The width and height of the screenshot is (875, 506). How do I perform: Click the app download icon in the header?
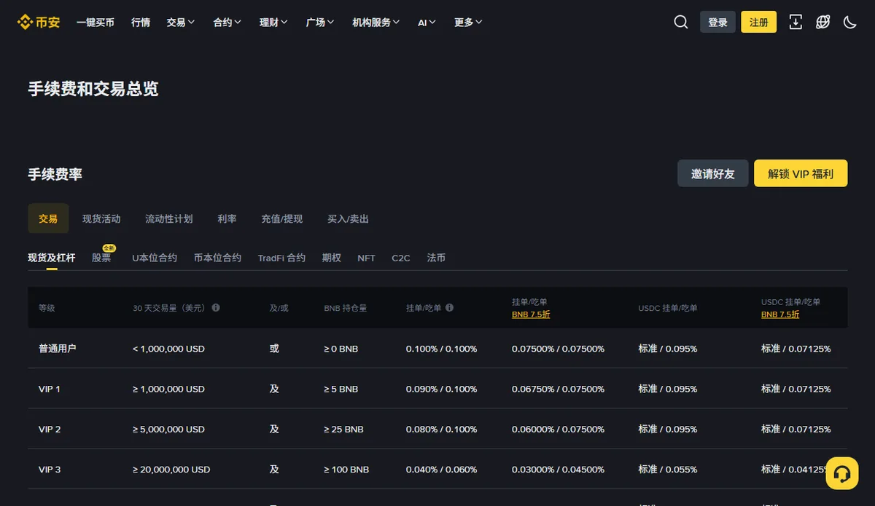(x=796, y=22)
